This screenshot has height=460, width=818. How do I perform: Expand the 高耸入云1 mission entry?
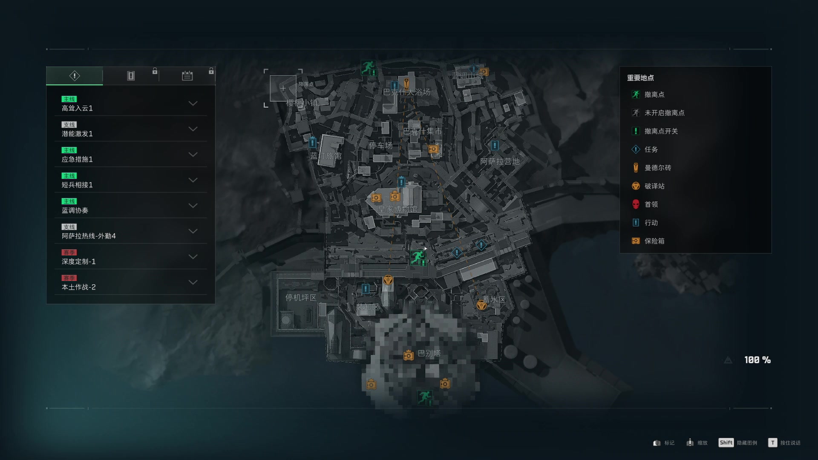(x=131, y=103)
